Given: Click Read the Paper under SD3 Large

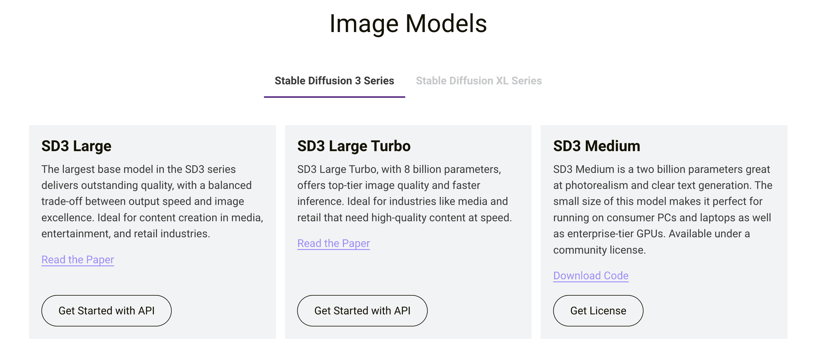Looking at the screenshot, I should pos(78,259).
